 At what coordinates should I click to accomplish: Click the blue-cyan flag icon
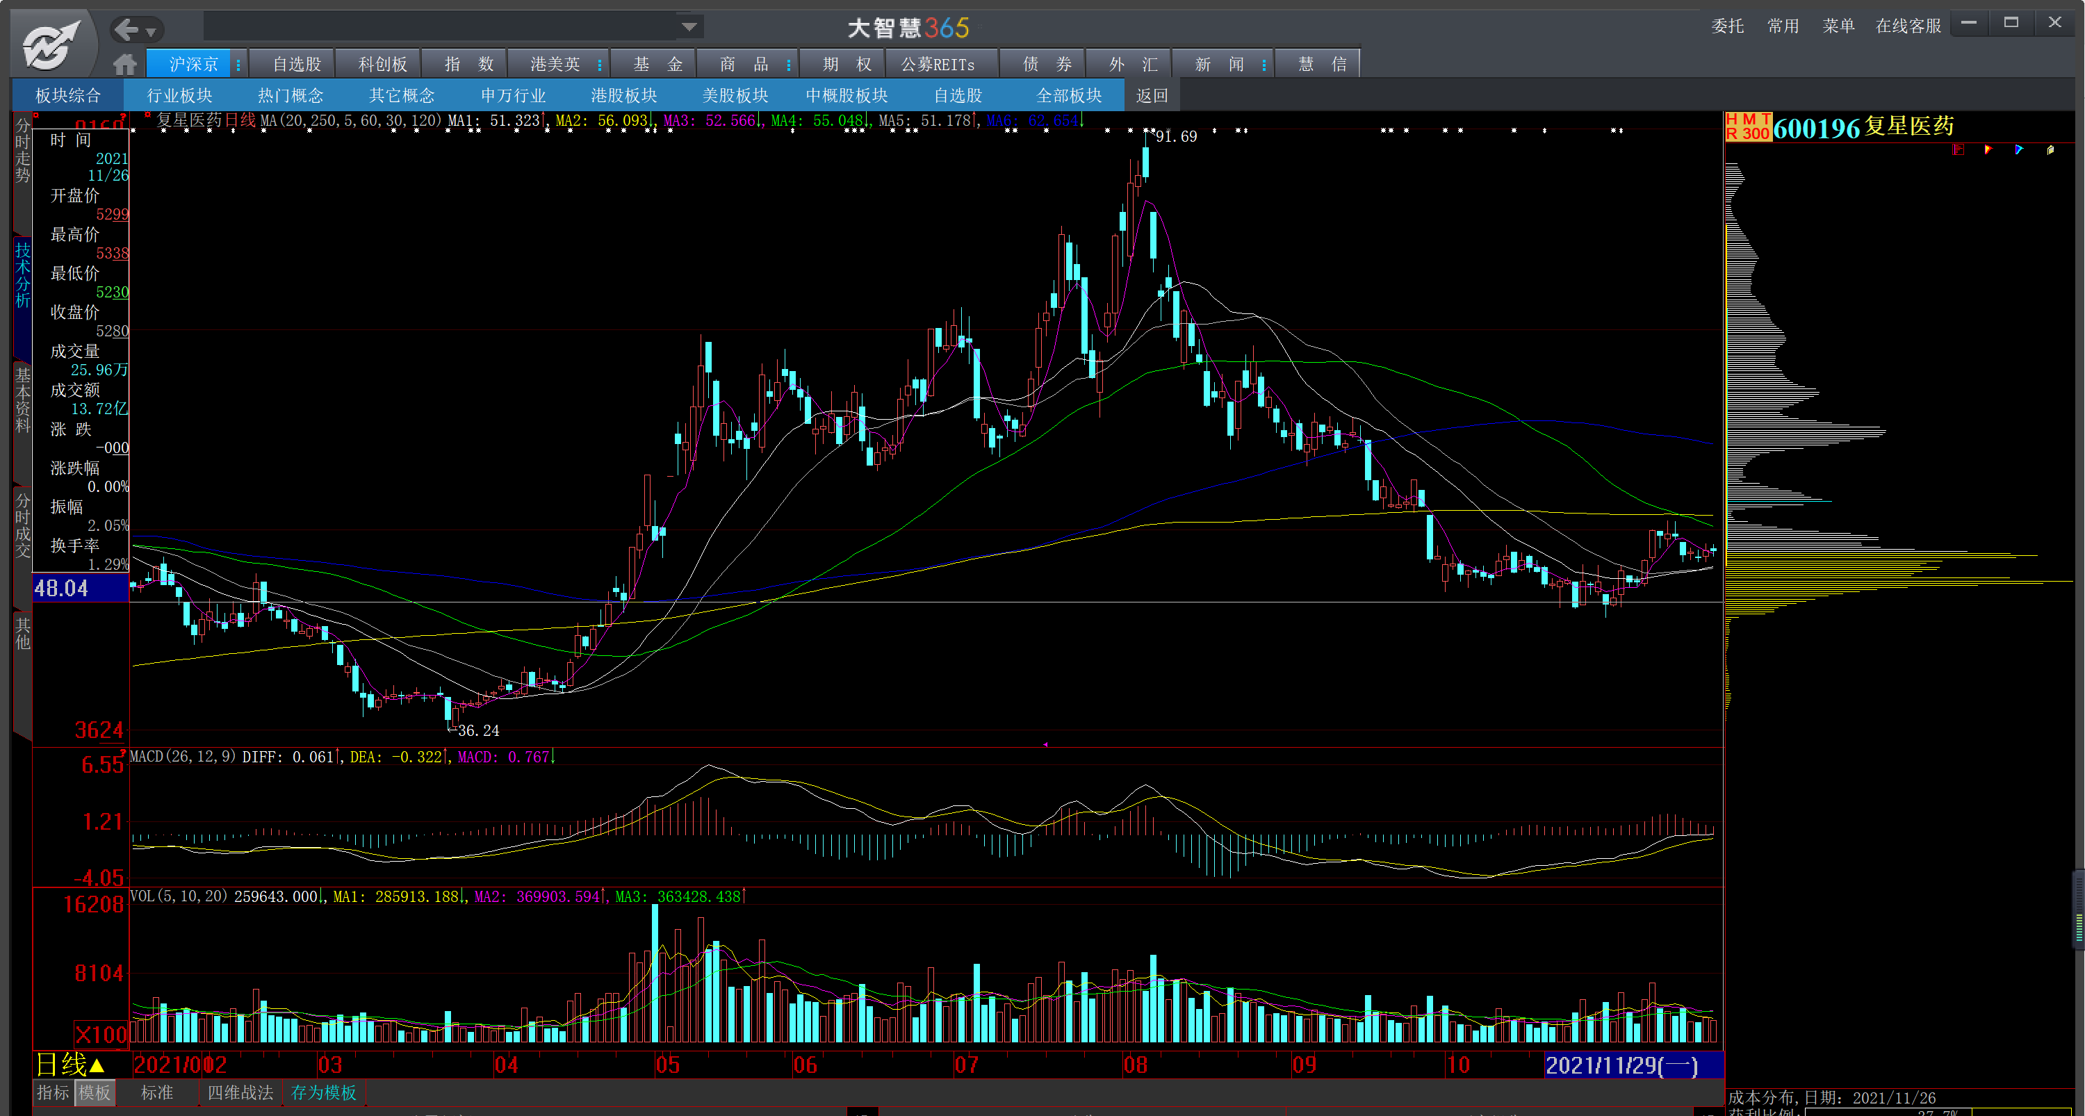coord(2019,149)
